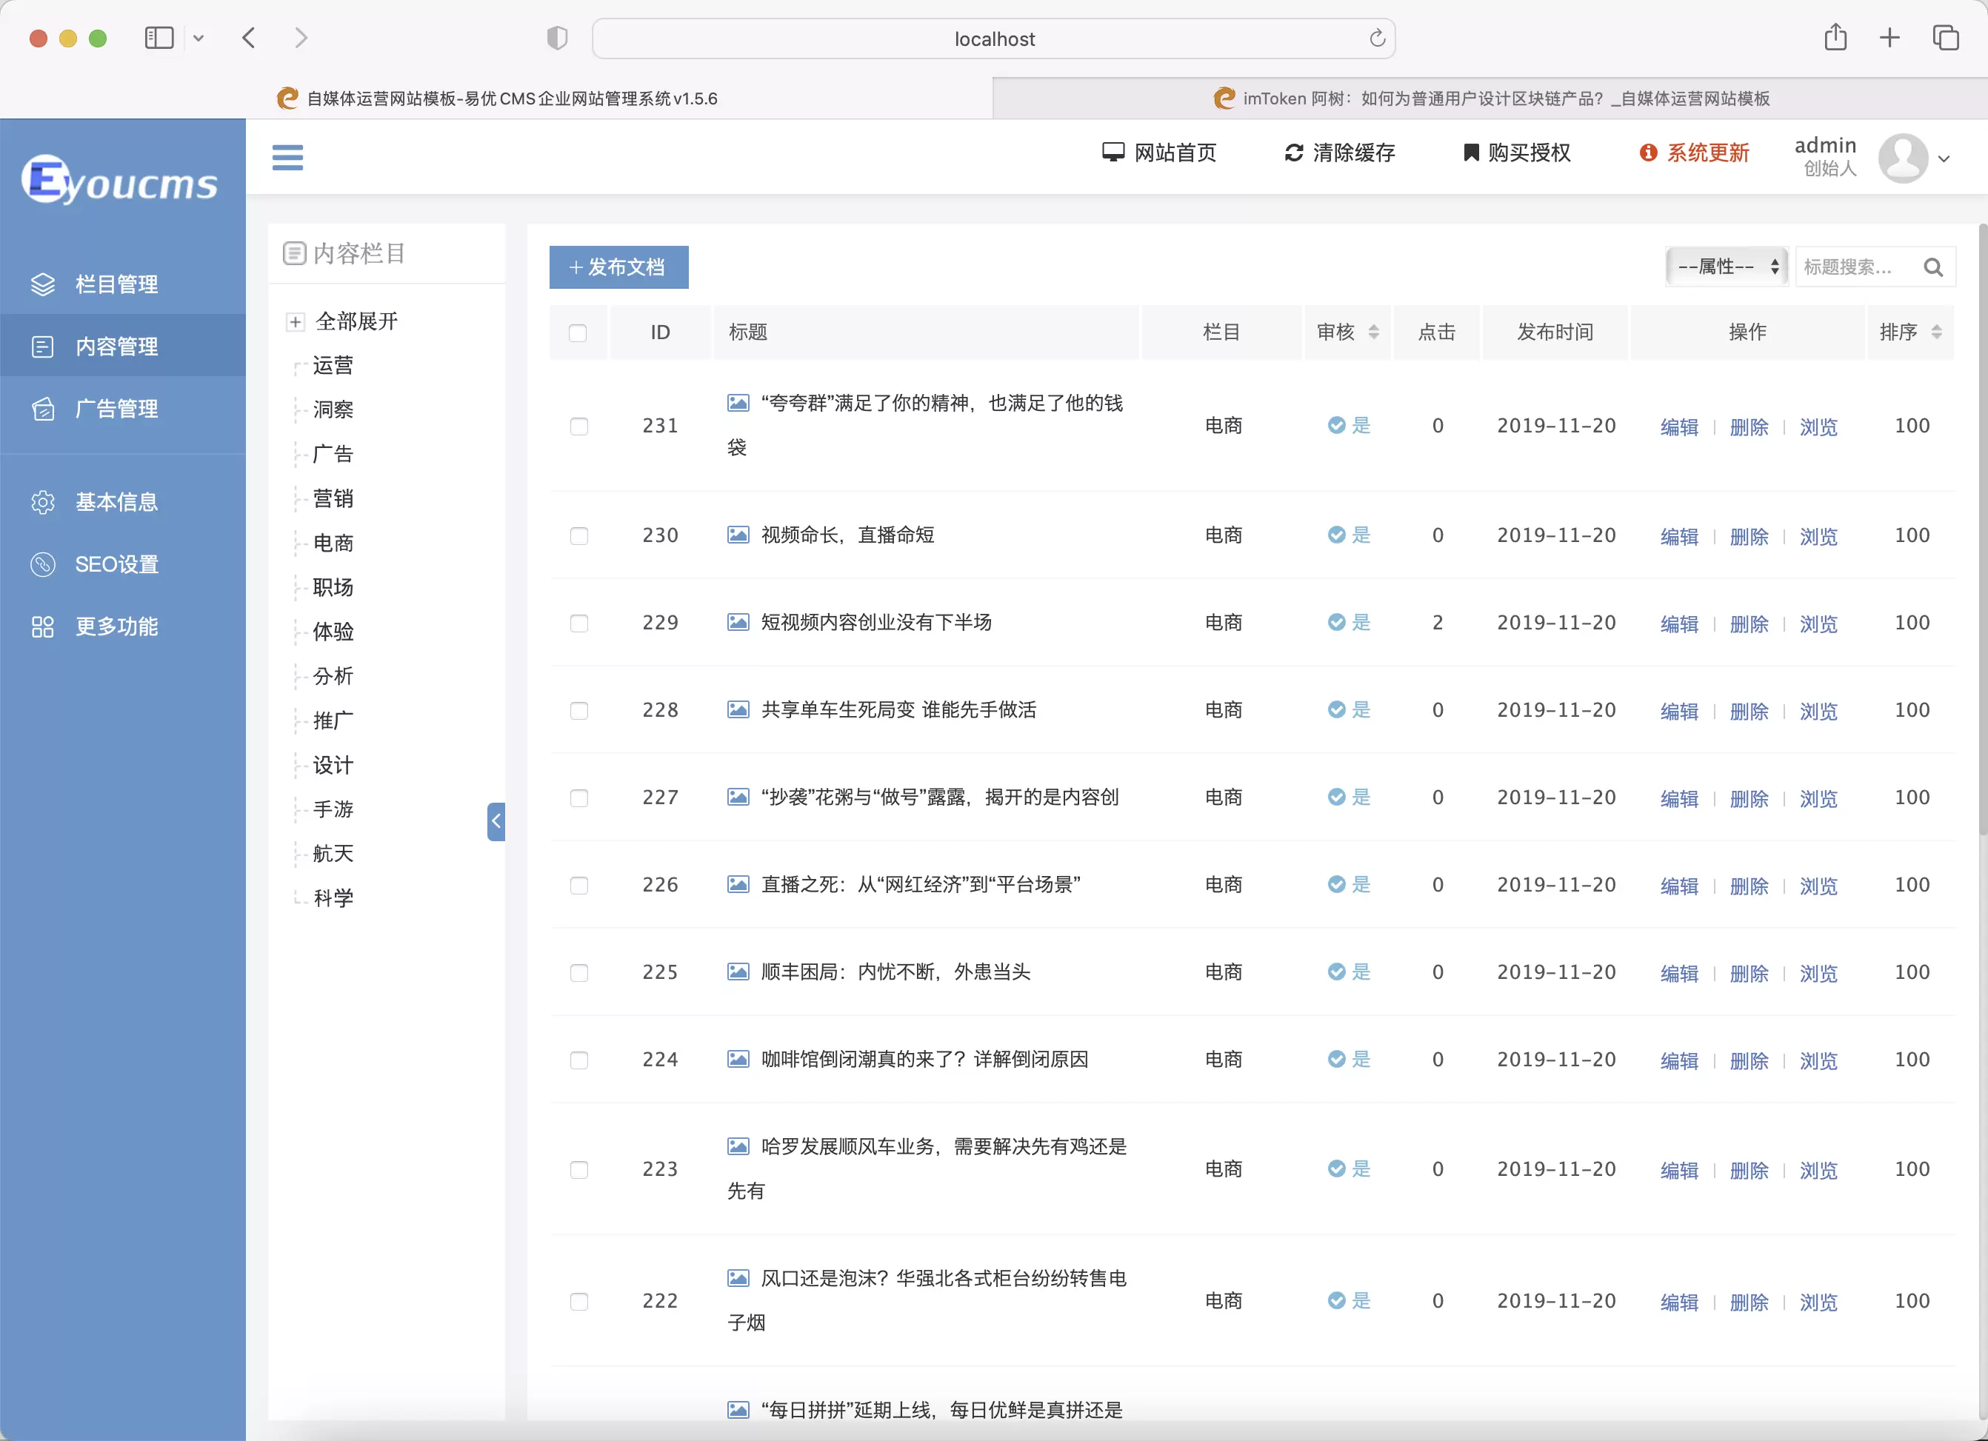Click Safari's share icon

(1835, 37)
